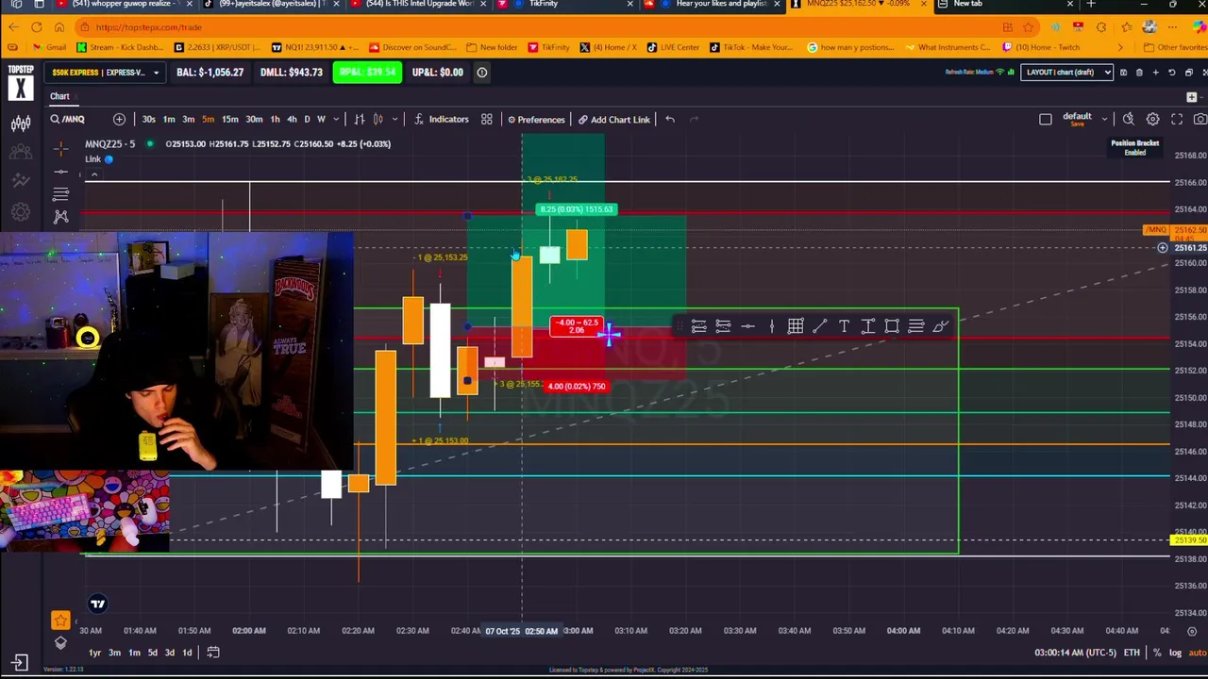Expand the default template dropdown arrow

tap(1104, 119)
